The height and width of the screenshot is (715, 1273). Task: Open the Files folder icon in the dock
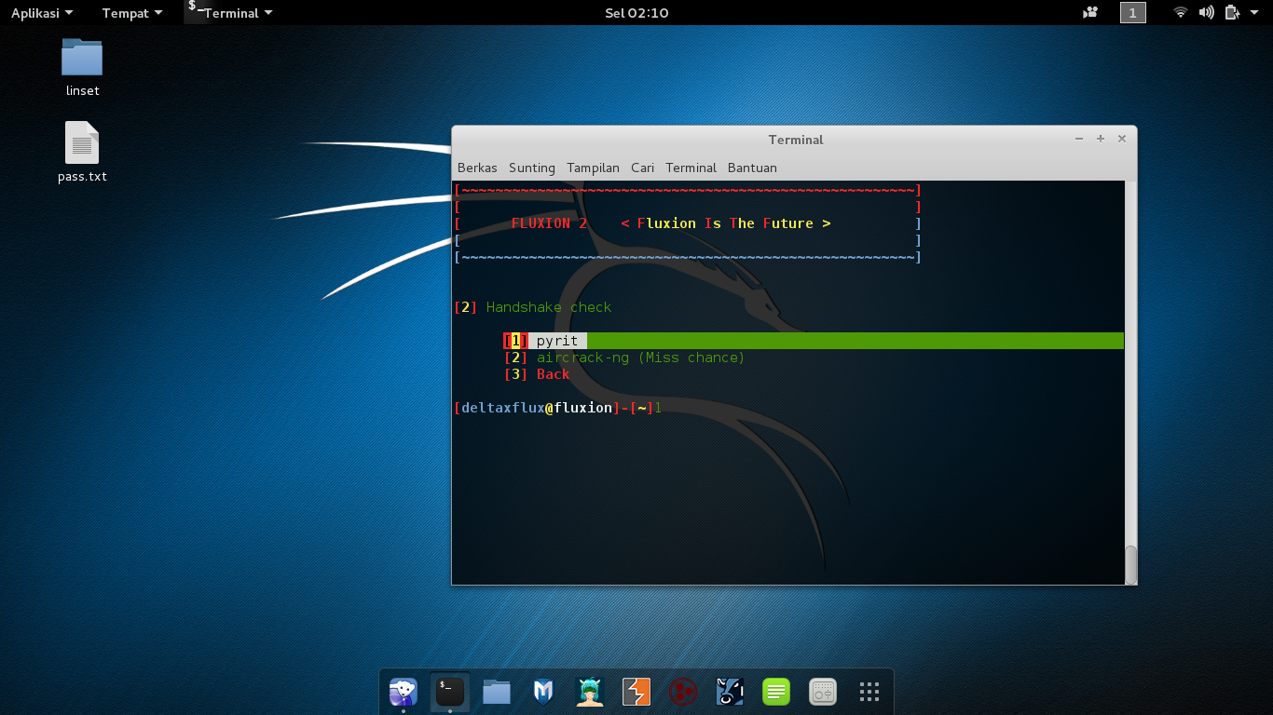coord(497,692)
